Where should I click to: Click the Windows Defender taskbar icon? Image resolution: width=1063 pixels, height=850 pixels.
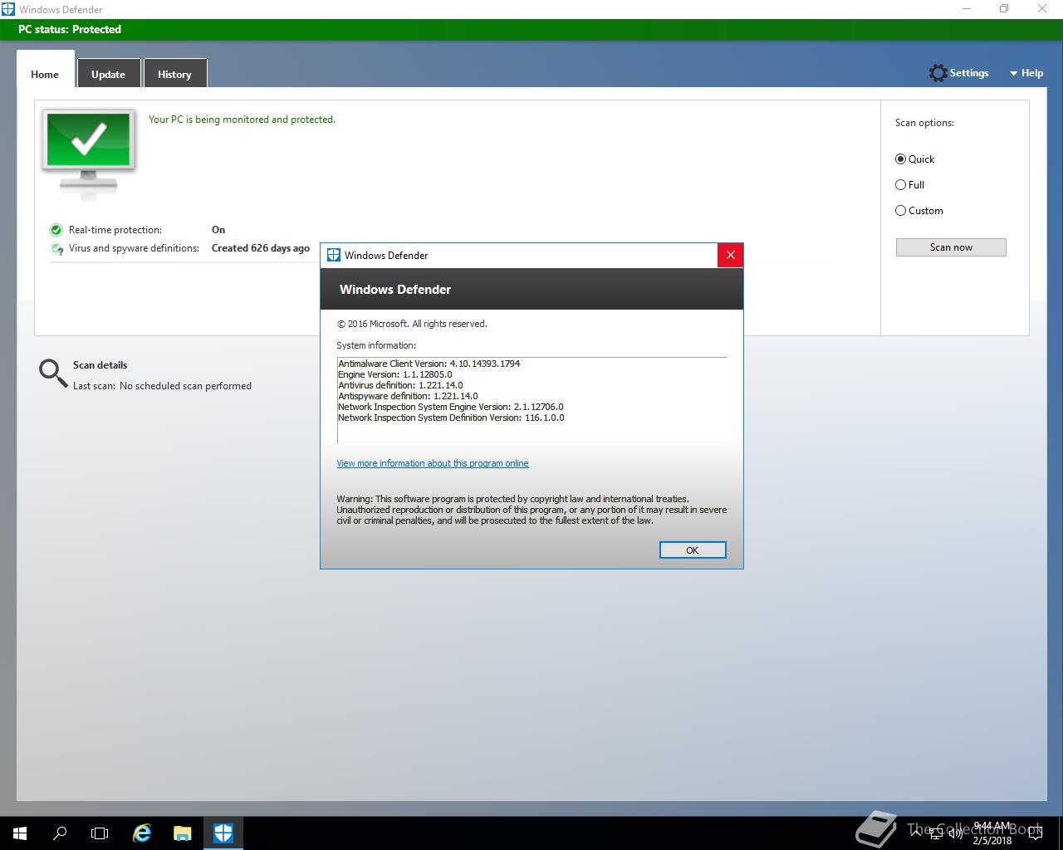(223, 833)
